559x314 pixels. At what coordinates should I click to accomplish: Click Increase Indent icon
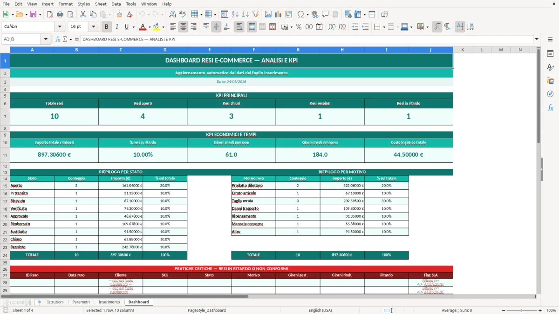355,27
